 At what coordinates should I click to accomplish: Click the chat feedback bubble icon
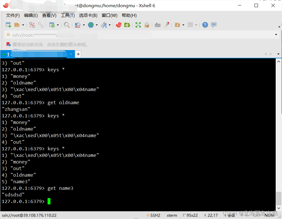pos(214,25)
